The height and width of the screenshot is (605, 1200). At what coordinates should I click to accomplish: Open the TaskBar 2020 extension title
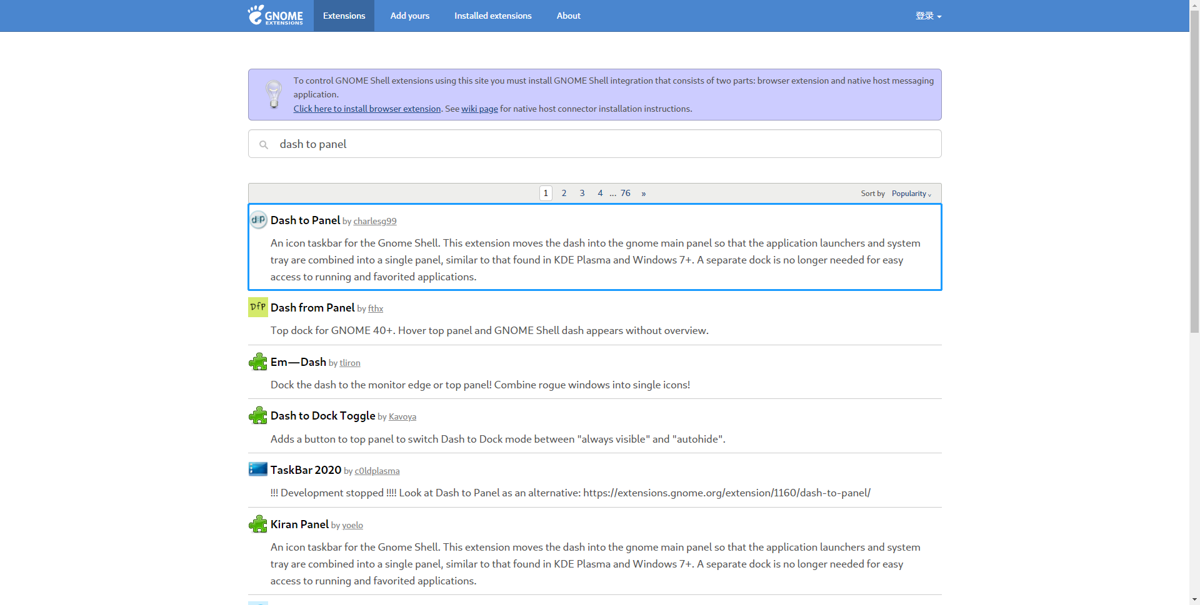click(306, 470)
